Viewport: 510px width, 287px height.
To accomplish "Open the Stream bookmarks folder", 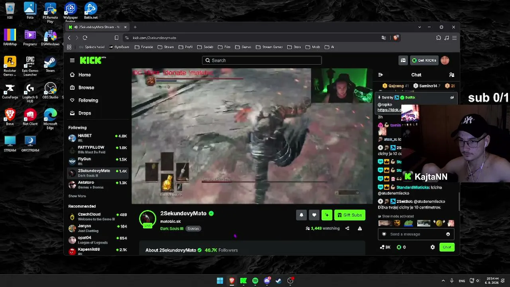I will pos(166,47).
